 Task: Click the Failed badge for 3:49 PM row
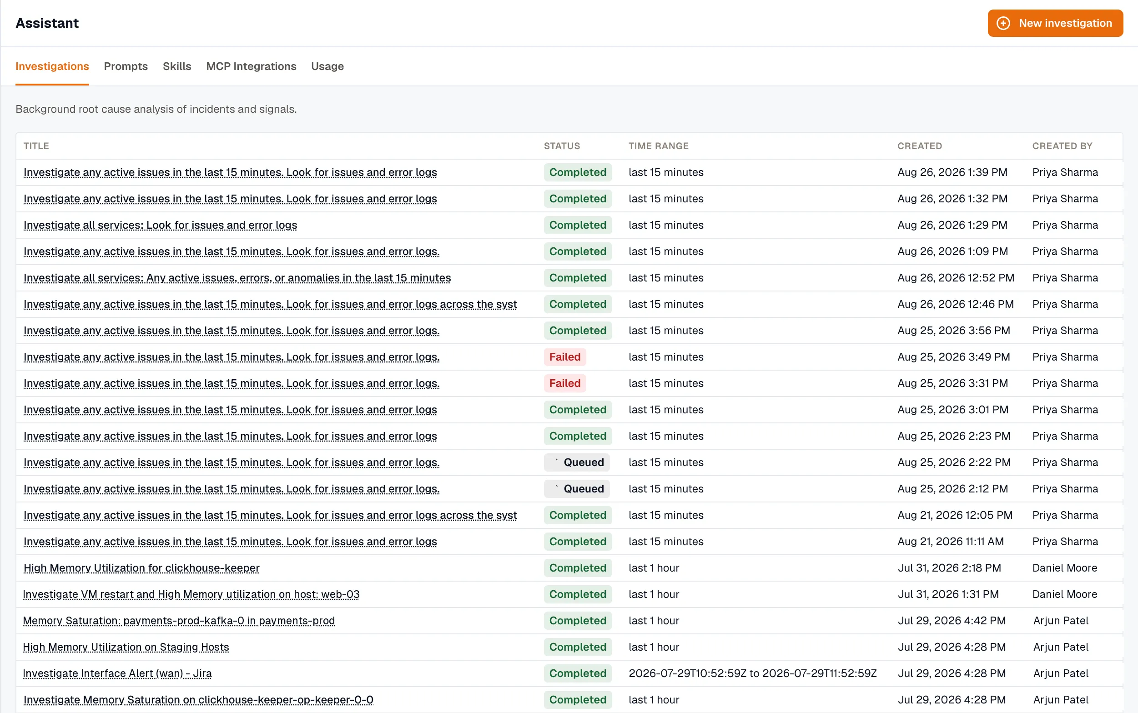click(x=565, y=357)
